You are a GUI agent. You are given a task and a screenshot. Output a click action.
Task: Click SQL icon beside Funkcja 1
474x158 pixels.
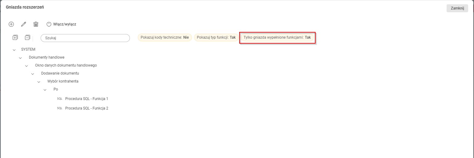60,99
